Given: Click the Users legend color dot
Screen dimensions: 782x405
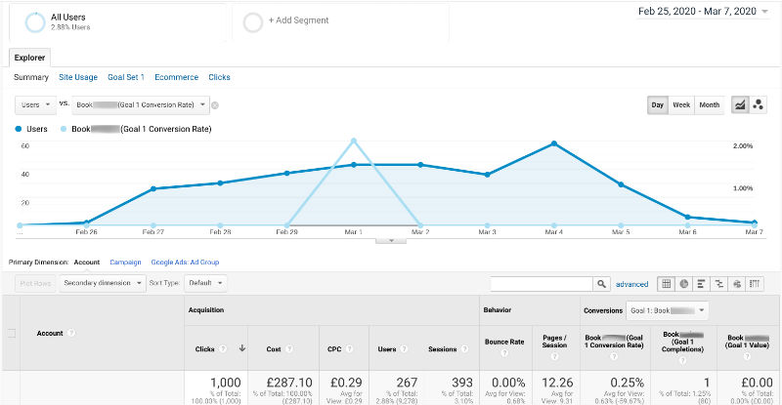Looking at the screenshot, I should point(19,129).
